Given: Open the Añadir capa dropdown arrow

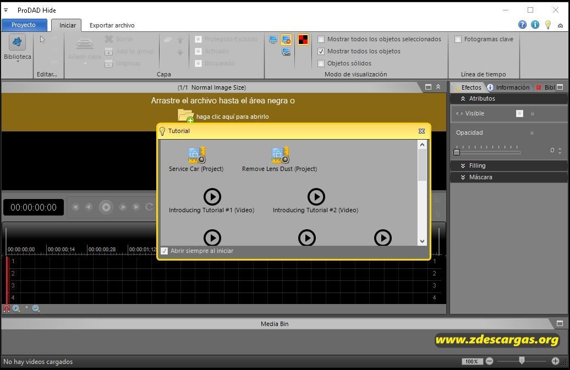Looking at the screenshot, I should point(85,64).
